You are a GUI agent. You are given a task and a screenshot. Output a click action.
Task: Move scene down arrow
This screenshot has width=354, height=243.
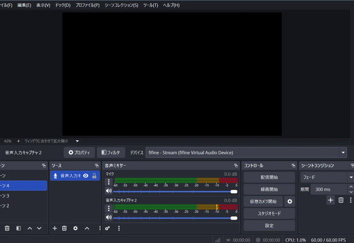[x=39, y=228]
